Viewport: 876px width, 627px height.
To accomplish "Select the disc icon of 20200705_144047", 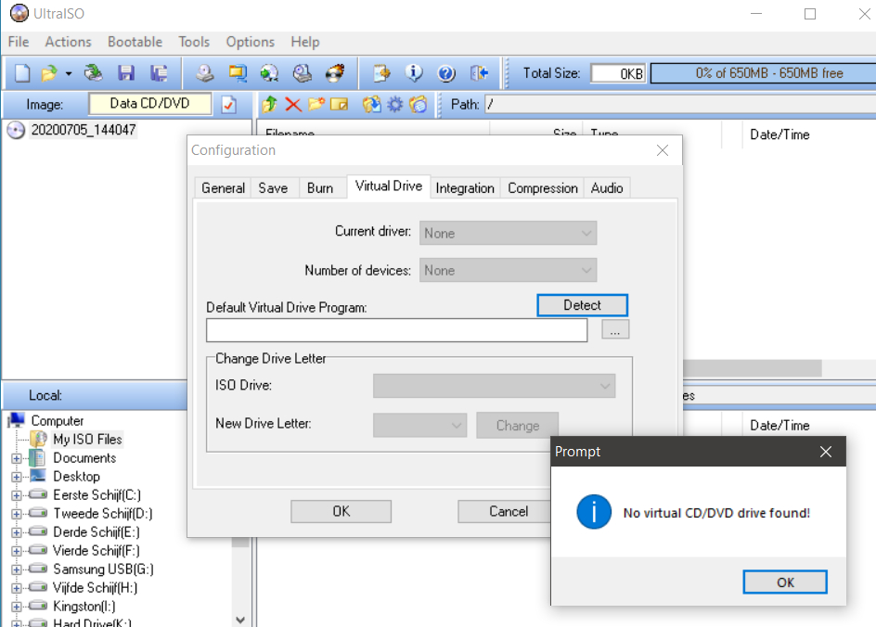I will coord(16,130).
